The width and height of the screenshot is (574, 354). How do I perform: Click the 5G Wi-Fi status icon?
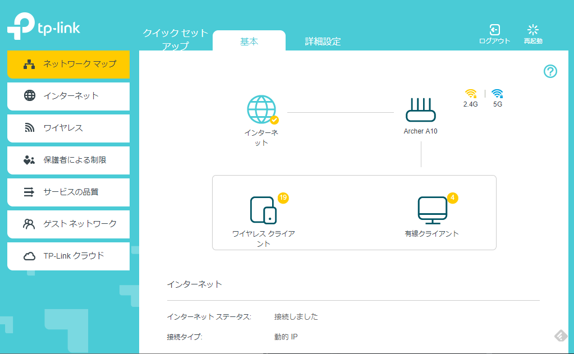click(x=497, y=94)
